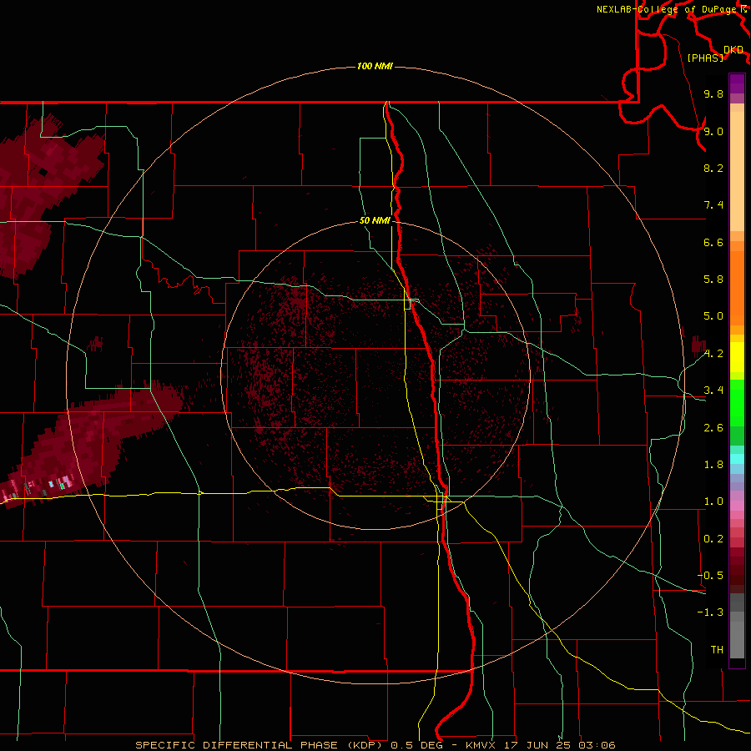Select the 3.4 scale value

click(713, 391)
